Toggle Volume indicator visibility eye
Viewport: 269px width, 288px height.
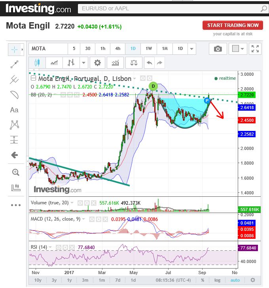[80, 203]
